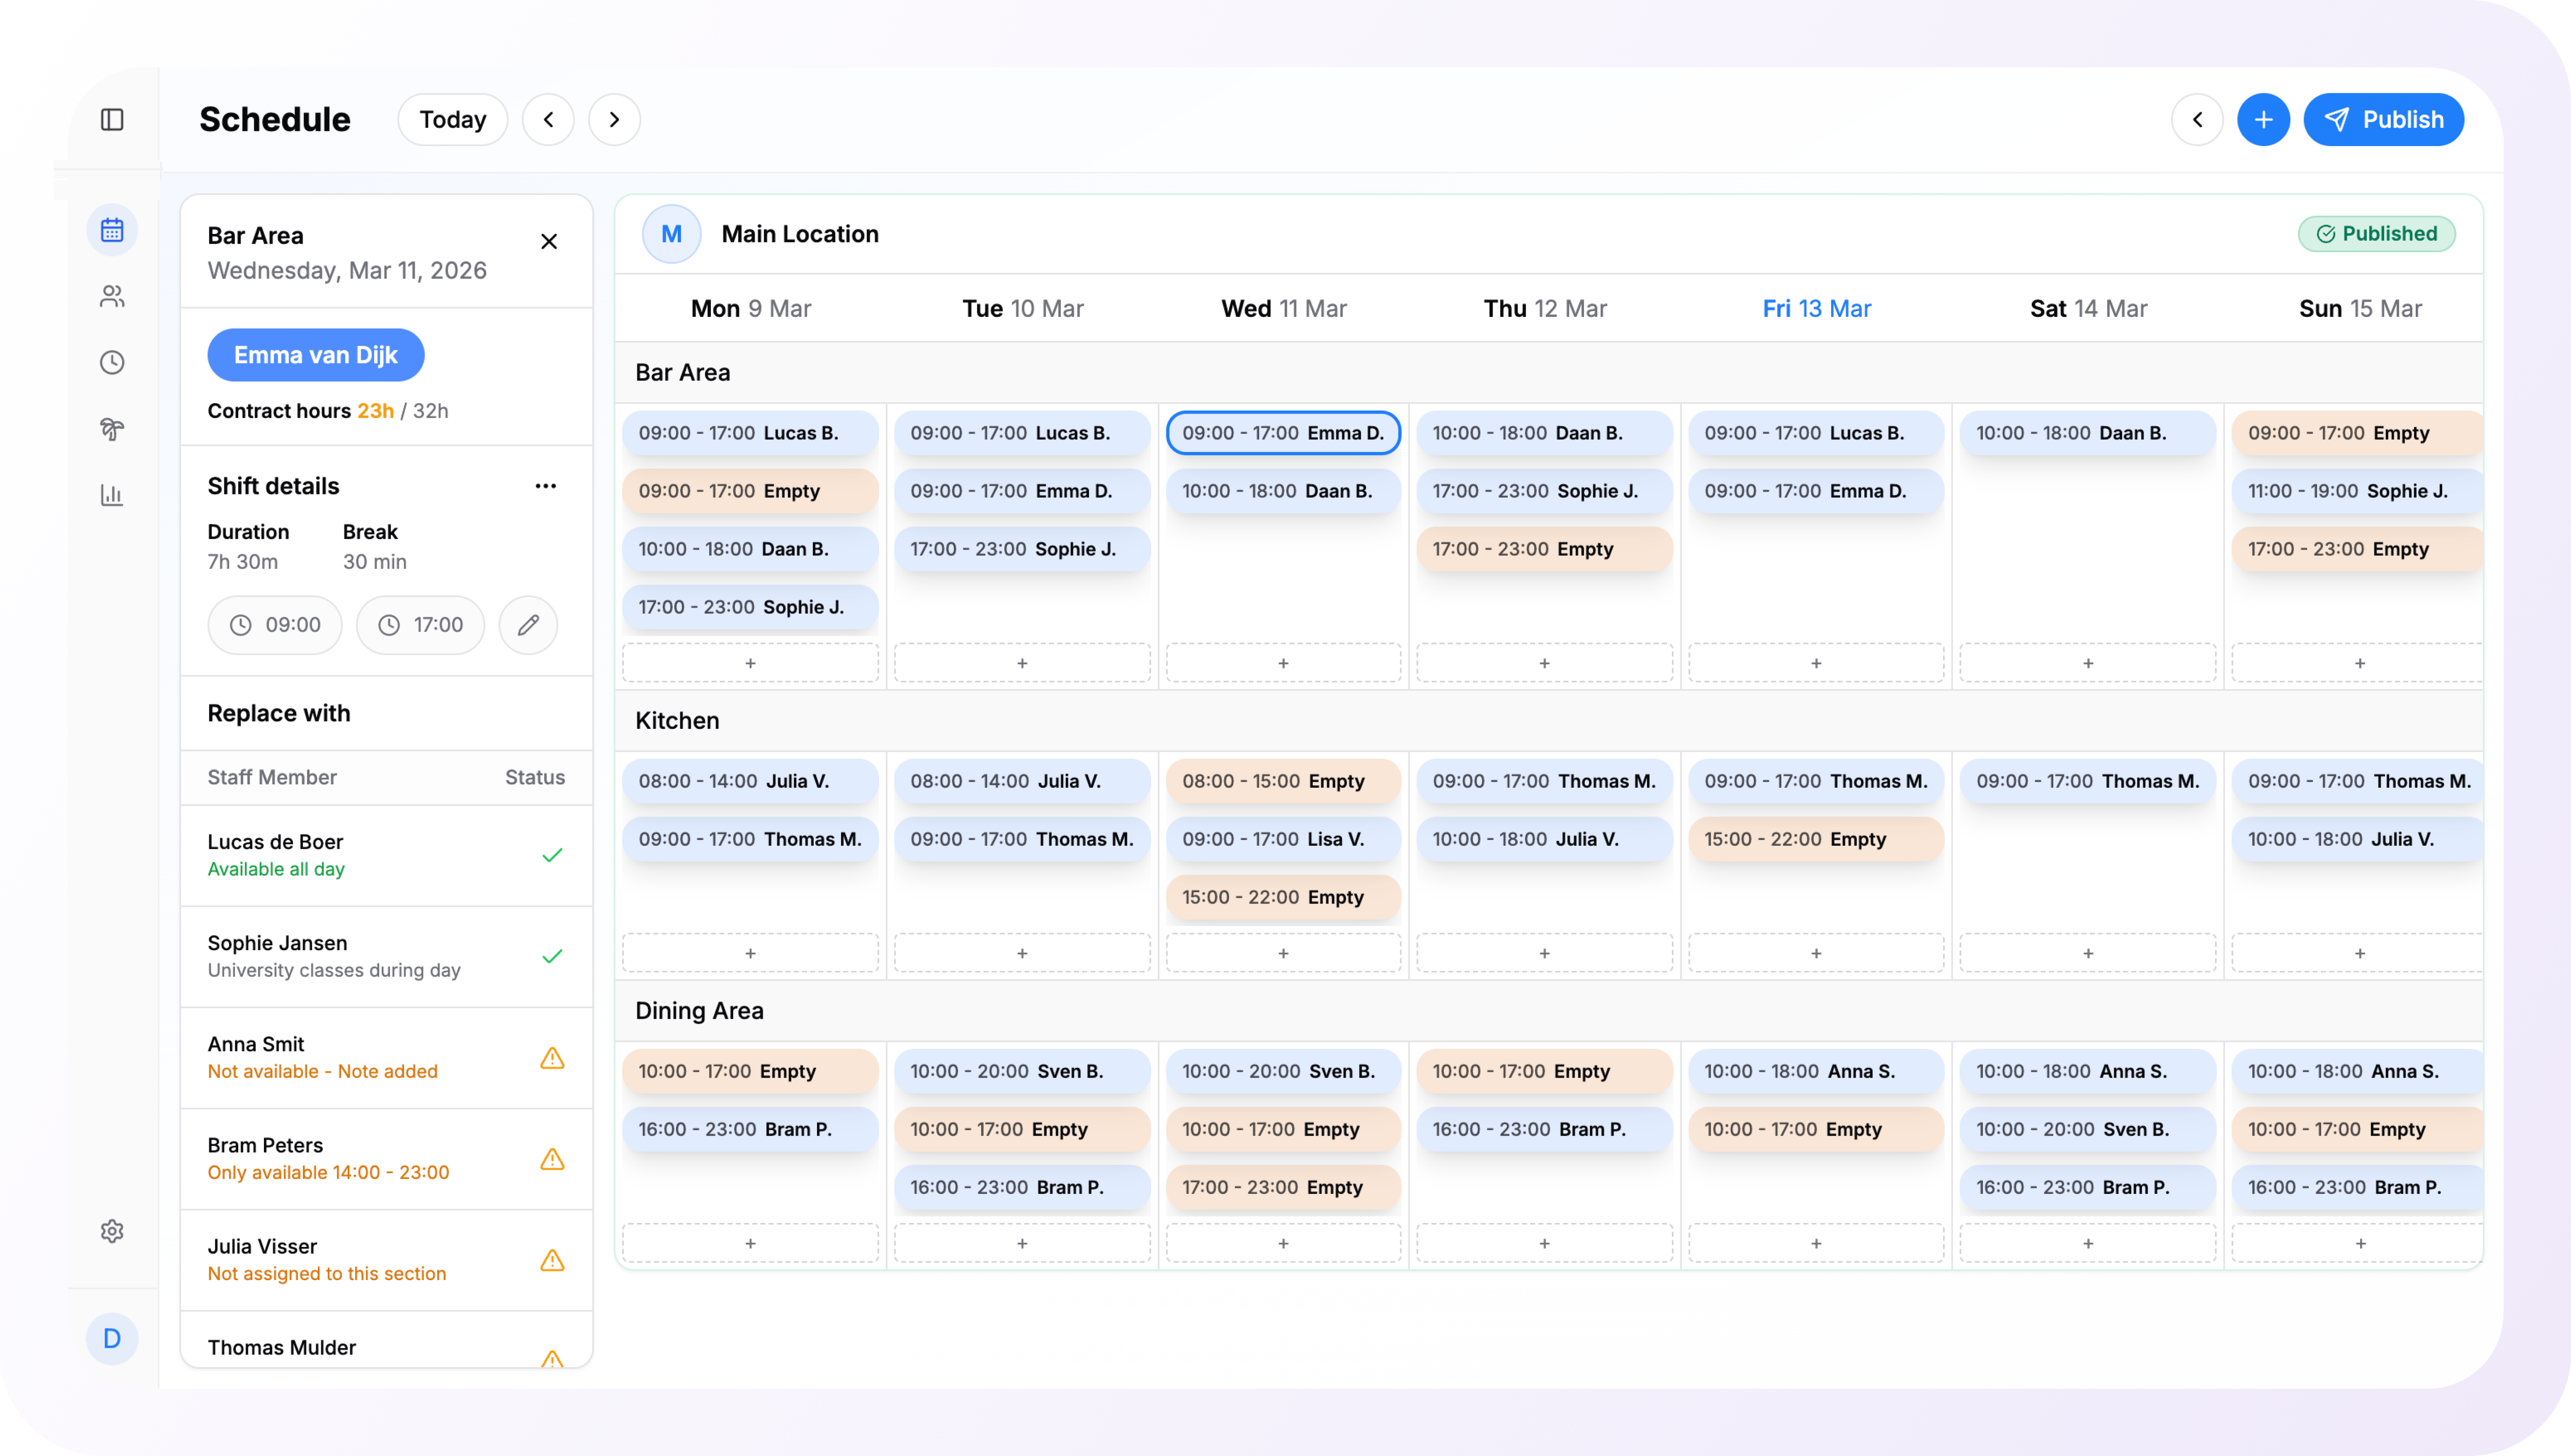
Task: Open Sven B. Dining shift on Tuesday
Action: click(1022, 1071)
